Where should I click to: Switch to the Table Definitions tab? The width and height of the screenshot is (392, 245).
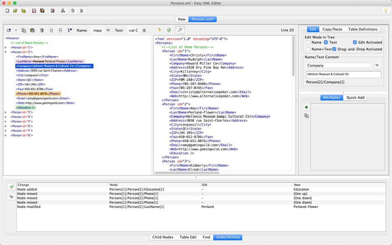tap(363, 29)
